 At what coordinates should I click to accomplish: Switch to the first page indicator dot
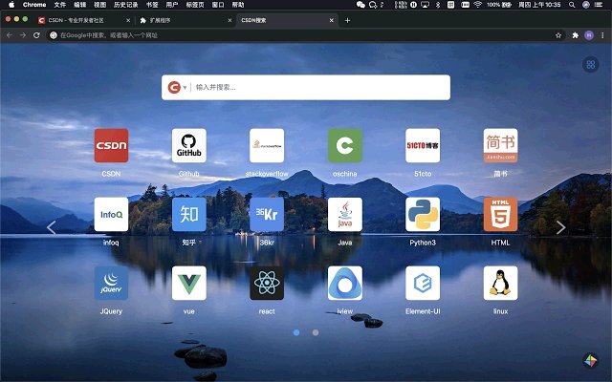296,332
